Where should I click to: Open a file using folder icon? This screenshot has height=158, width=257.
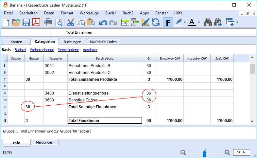16,22
